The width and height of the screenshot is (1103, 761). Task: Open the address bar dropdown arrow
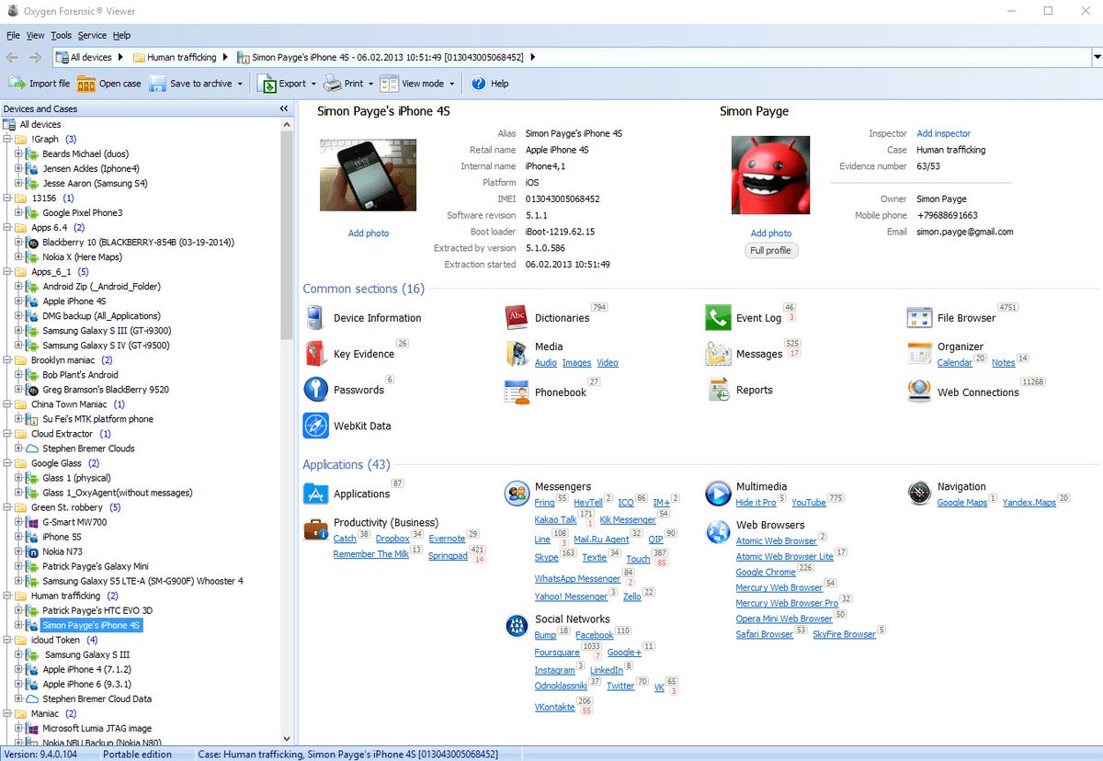click(x=1096, y=57)
